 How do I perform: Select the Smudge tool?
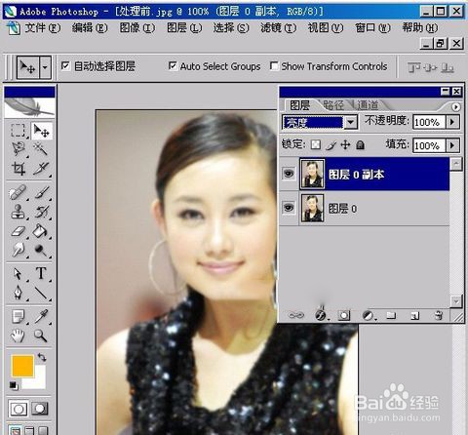click(18, 250)
